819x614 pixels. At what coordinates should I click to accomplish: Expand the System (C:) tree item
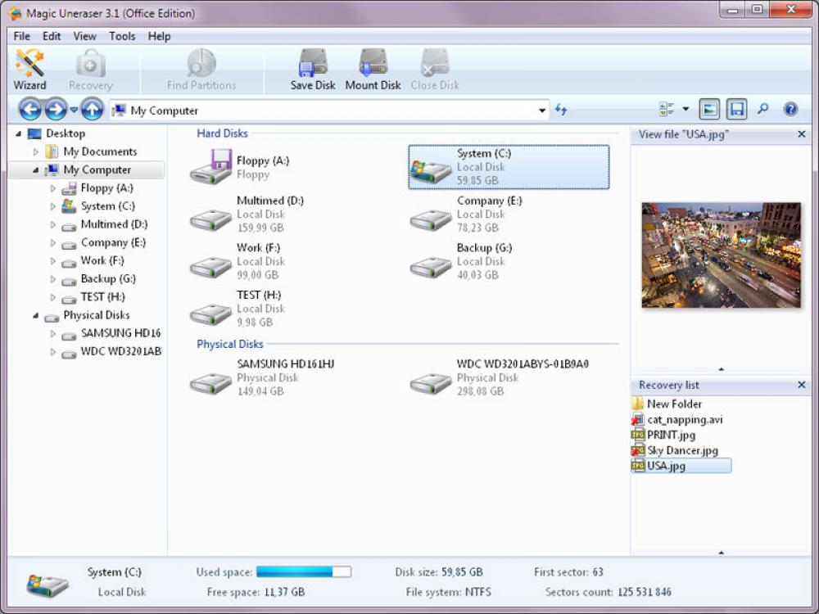coord(52,206)
